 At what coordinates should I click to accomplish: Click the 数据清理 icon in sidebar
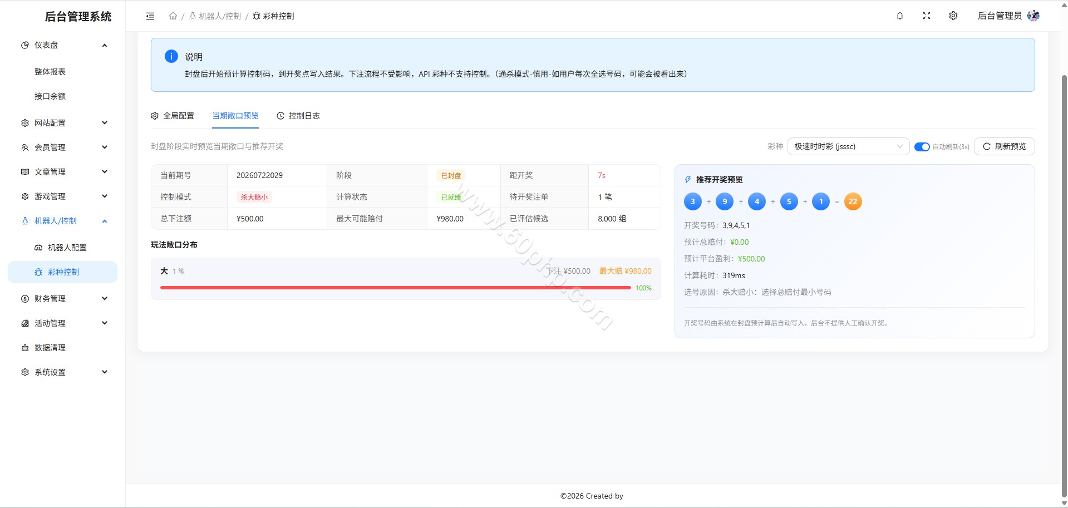pos(25,348)
